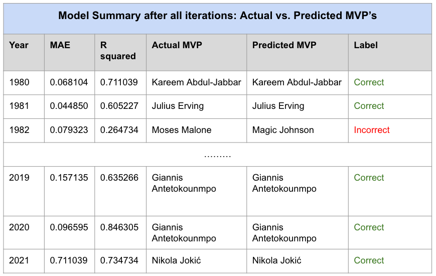Click the Label column header
This screenshot has height=276, width=436.
tap(366, 45)
